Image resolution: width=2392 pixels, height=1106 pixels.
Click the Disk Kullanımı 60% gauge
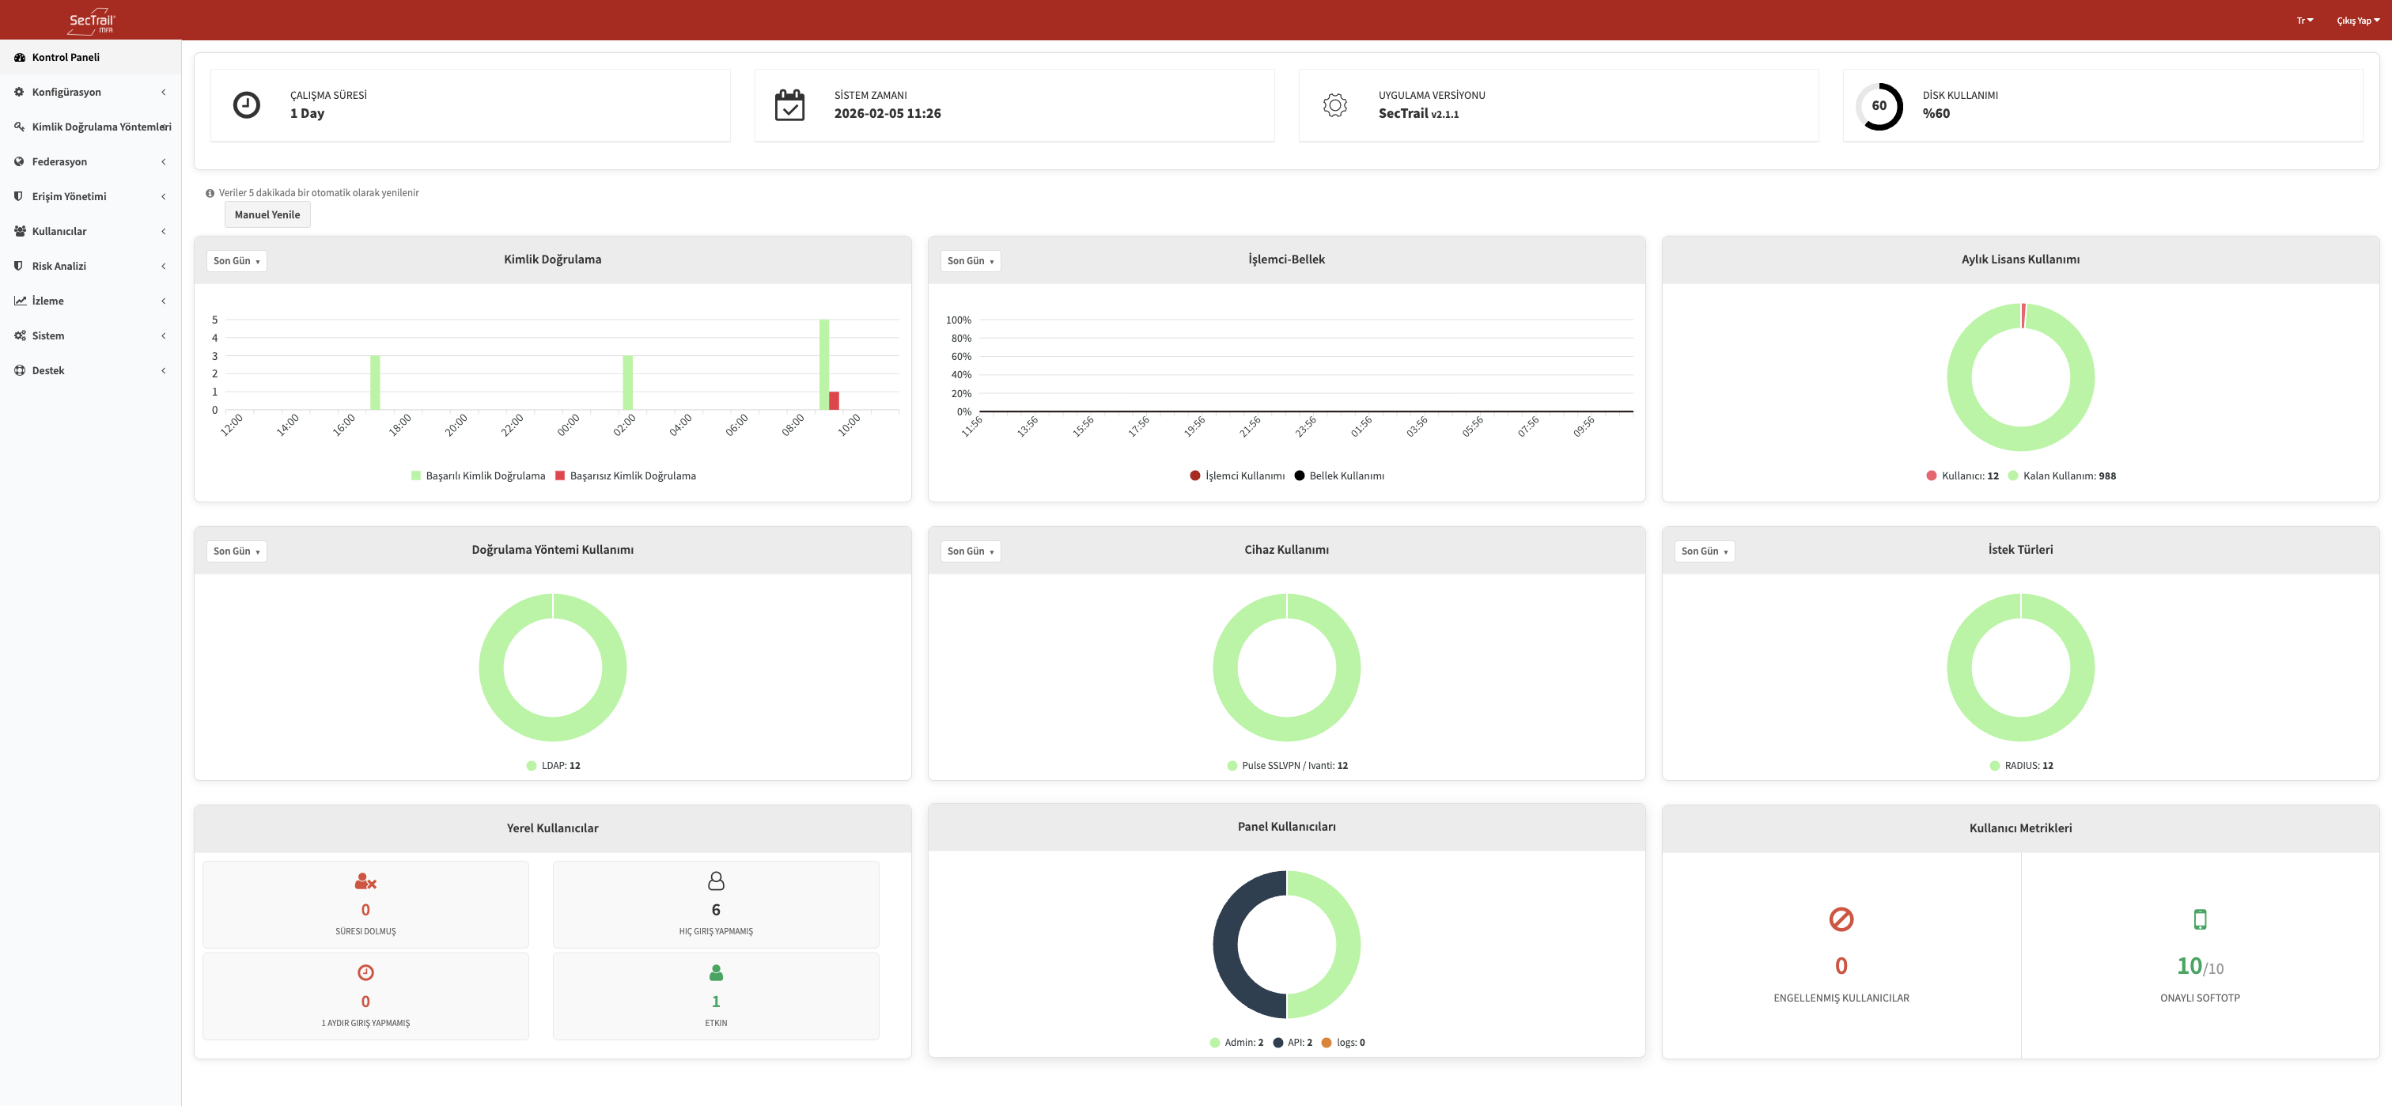click(1879, 105)
